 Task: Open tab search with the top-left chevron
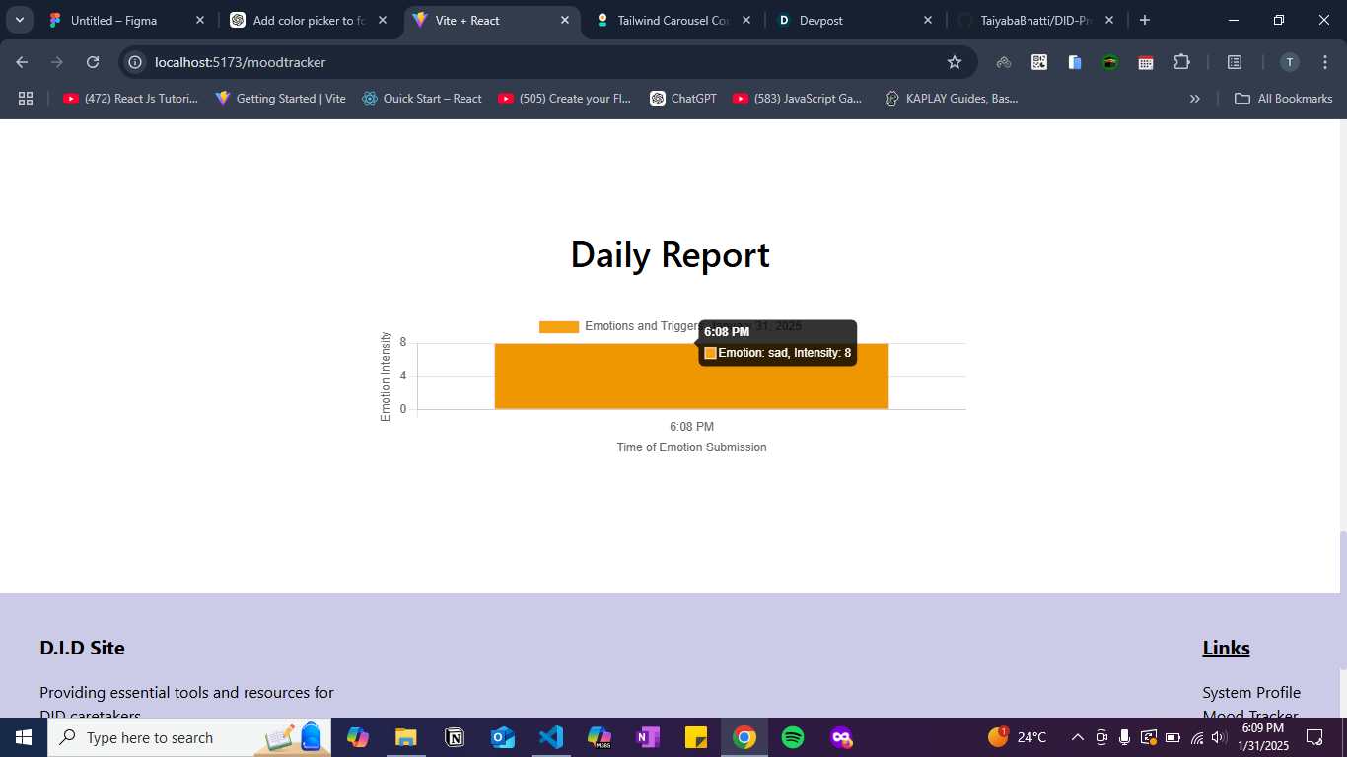click(x=19, y=20)
